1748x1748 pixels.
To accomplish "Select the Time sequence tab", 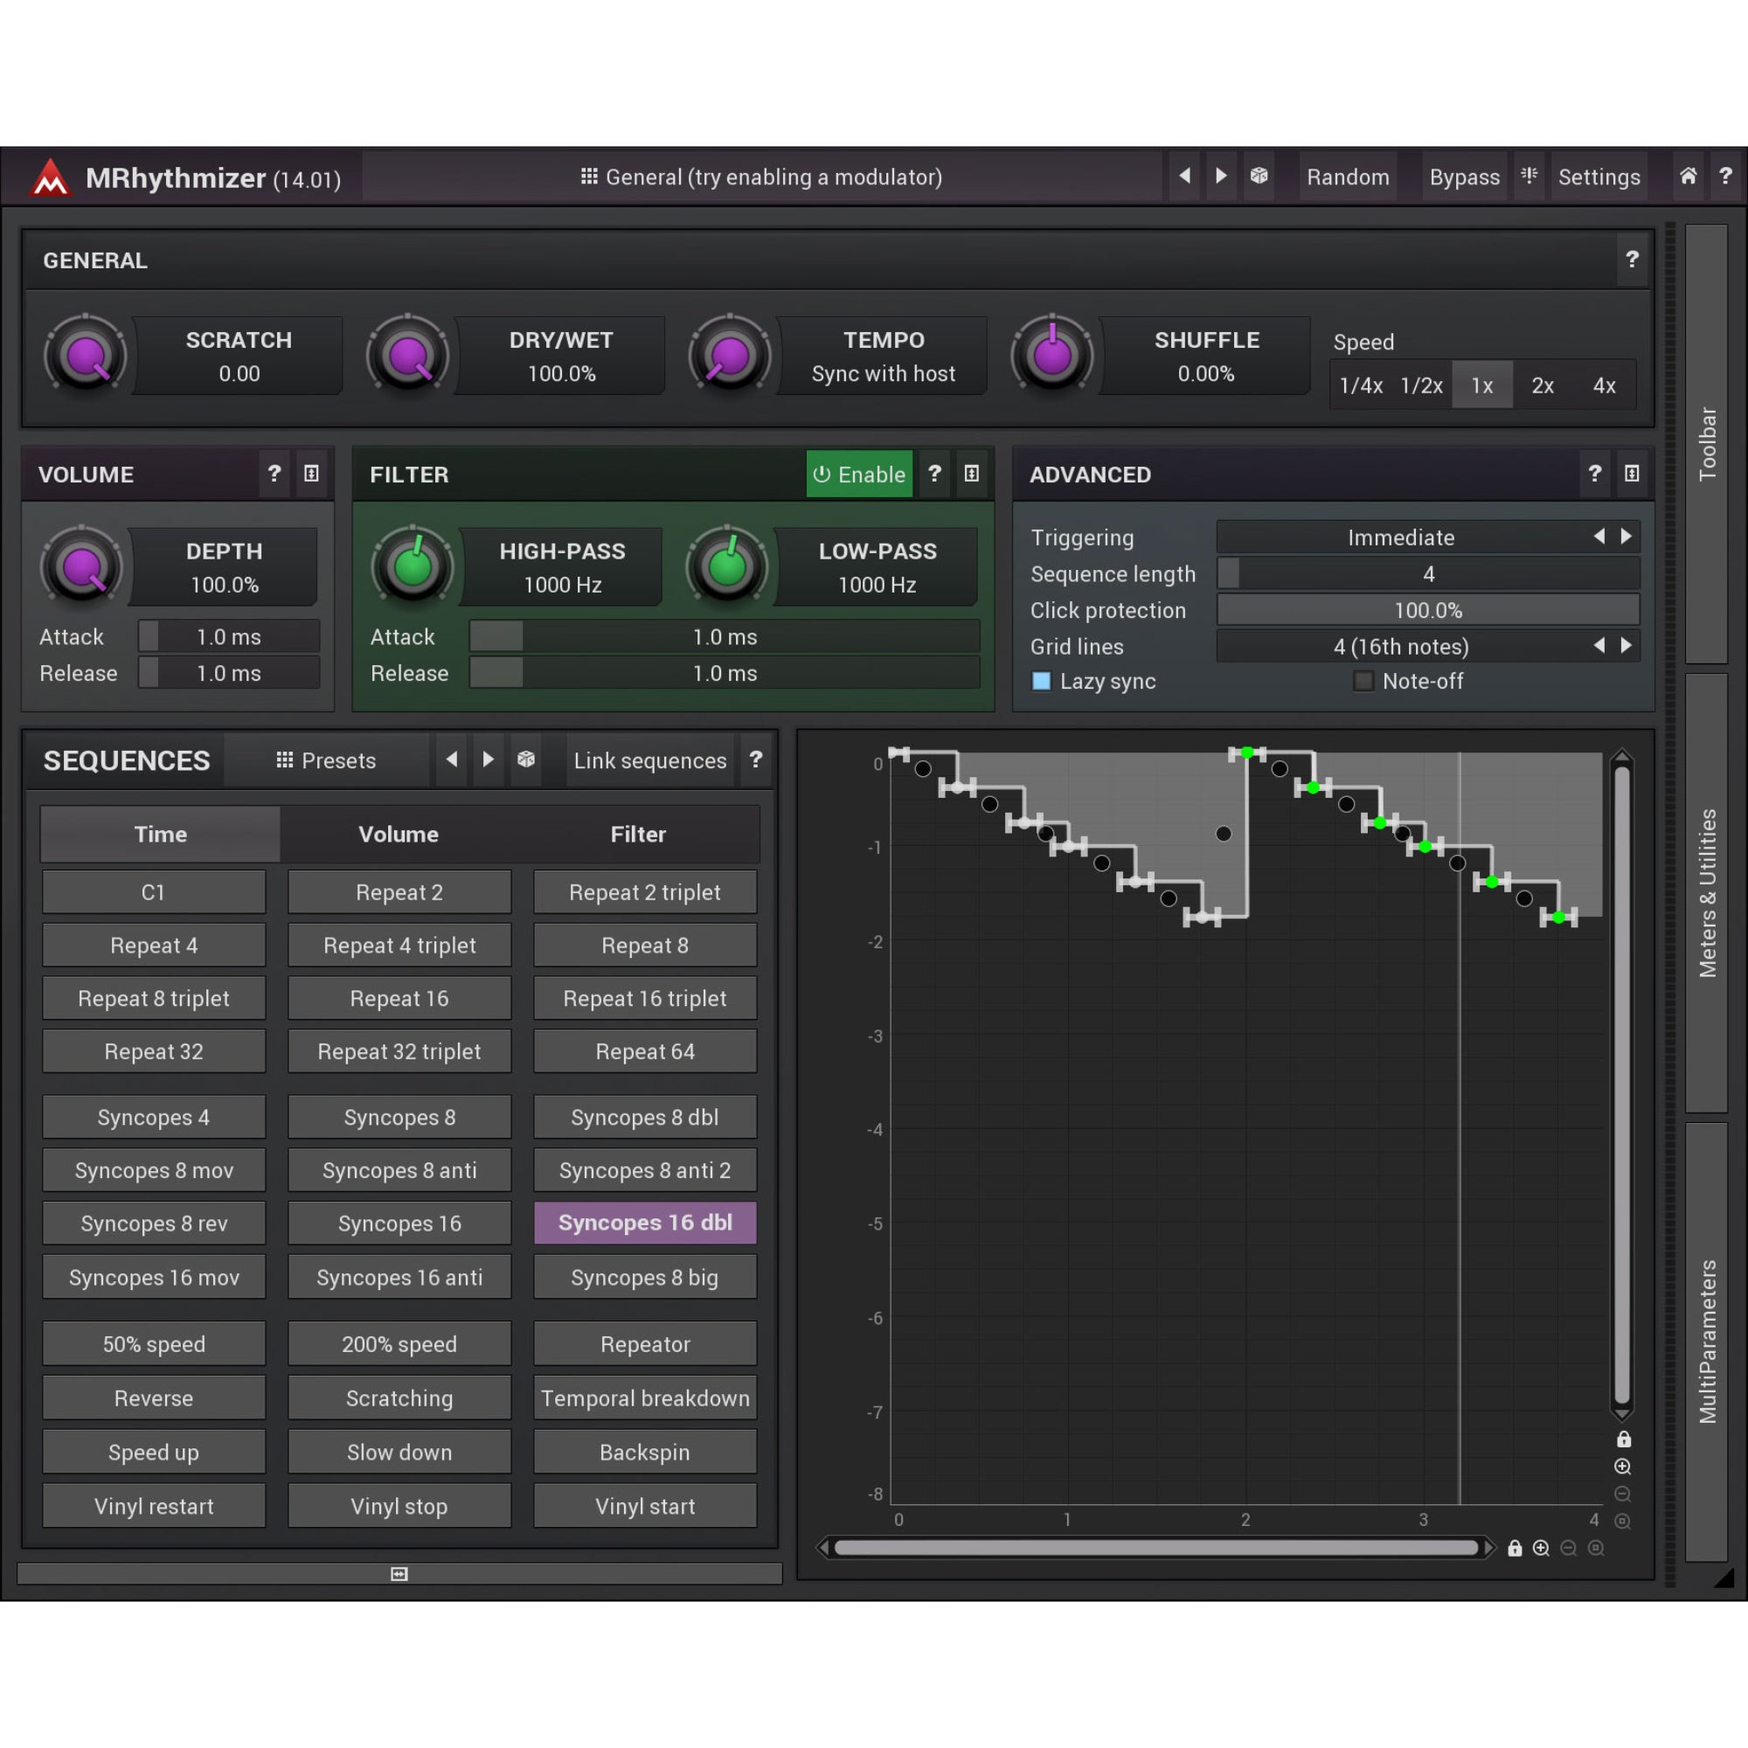I will [x=161, y=834].
